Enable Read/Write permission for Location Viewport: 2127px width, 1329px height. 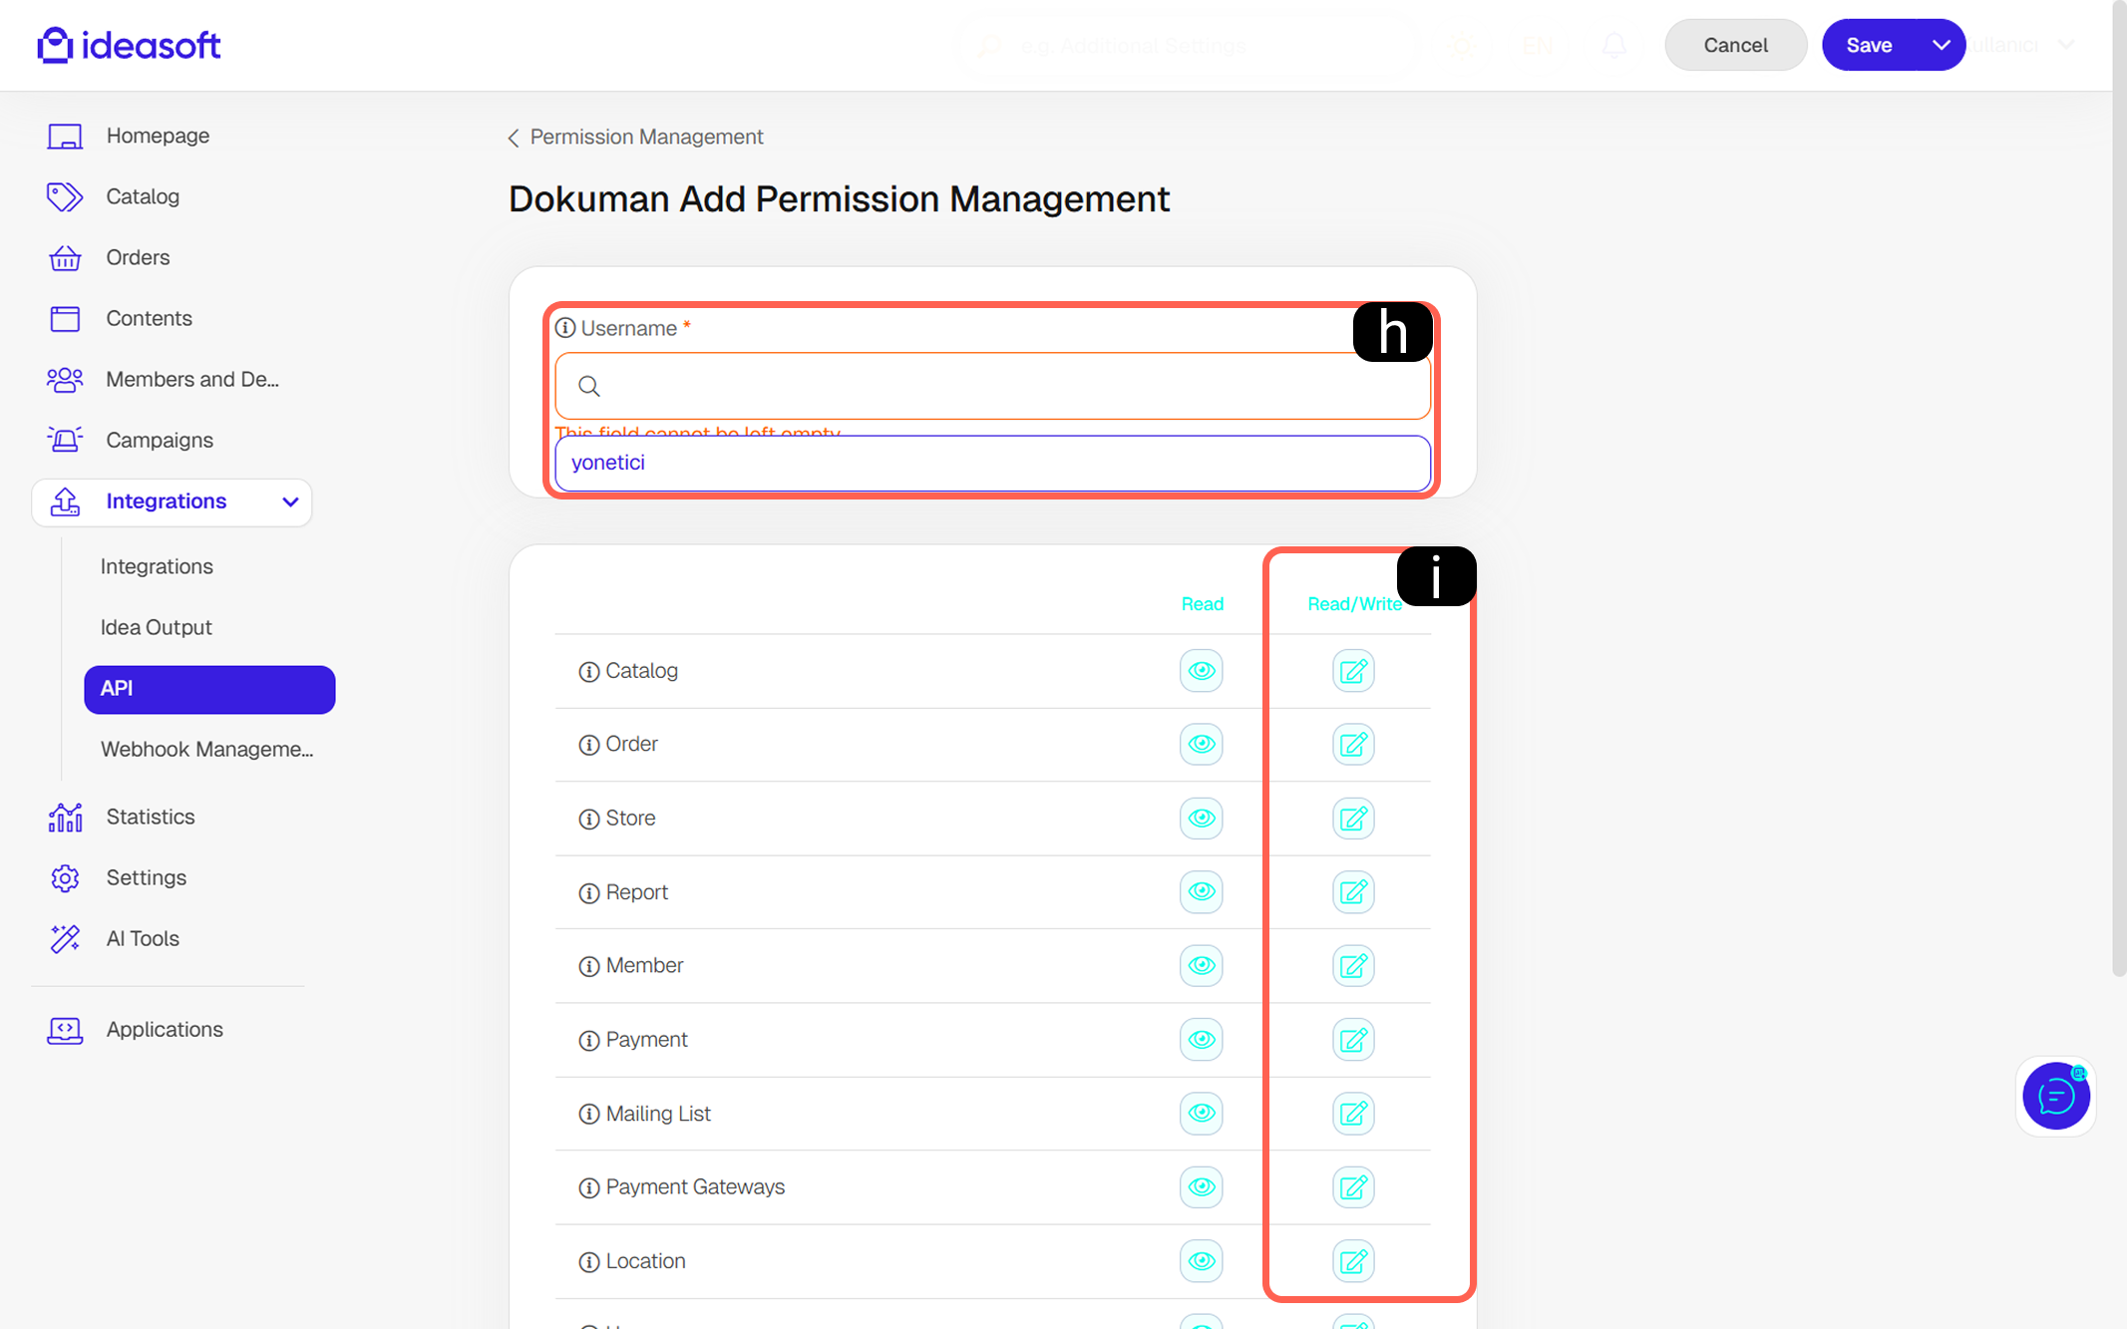click(x=1353, y=1261)
